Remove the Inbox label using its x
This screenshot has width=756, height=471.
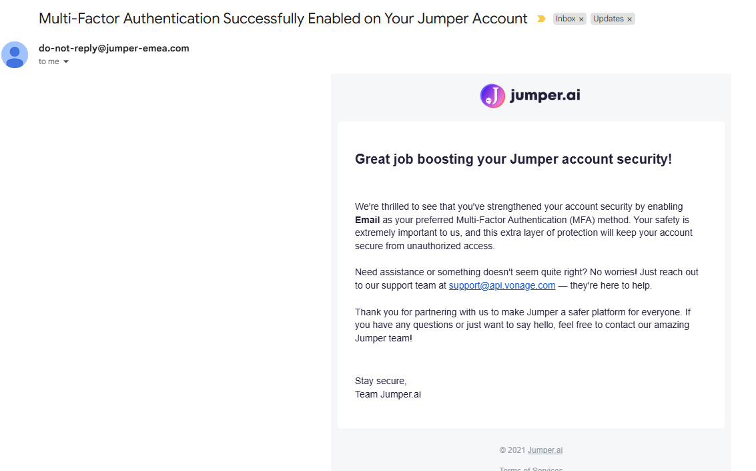point(581,19)
